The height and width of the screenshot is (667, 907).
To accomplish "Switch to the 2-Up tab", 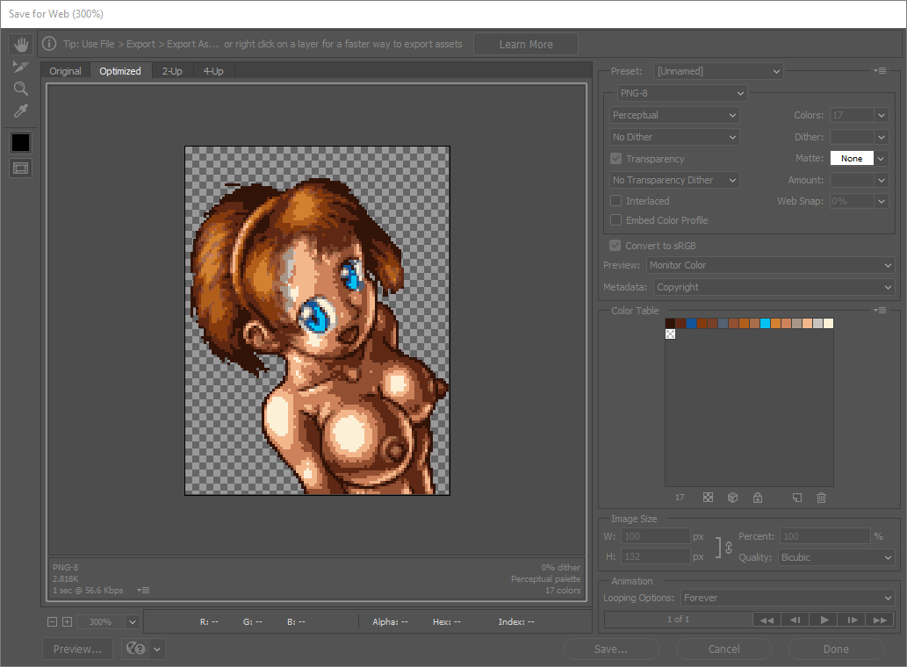I will click(x=172, y=71).
